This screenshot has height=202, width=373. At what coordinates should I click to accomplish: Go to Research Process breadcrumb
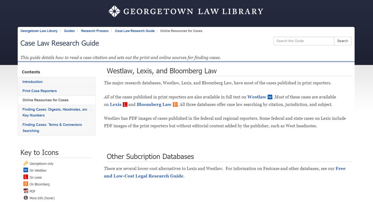click(x=95, y=31)
